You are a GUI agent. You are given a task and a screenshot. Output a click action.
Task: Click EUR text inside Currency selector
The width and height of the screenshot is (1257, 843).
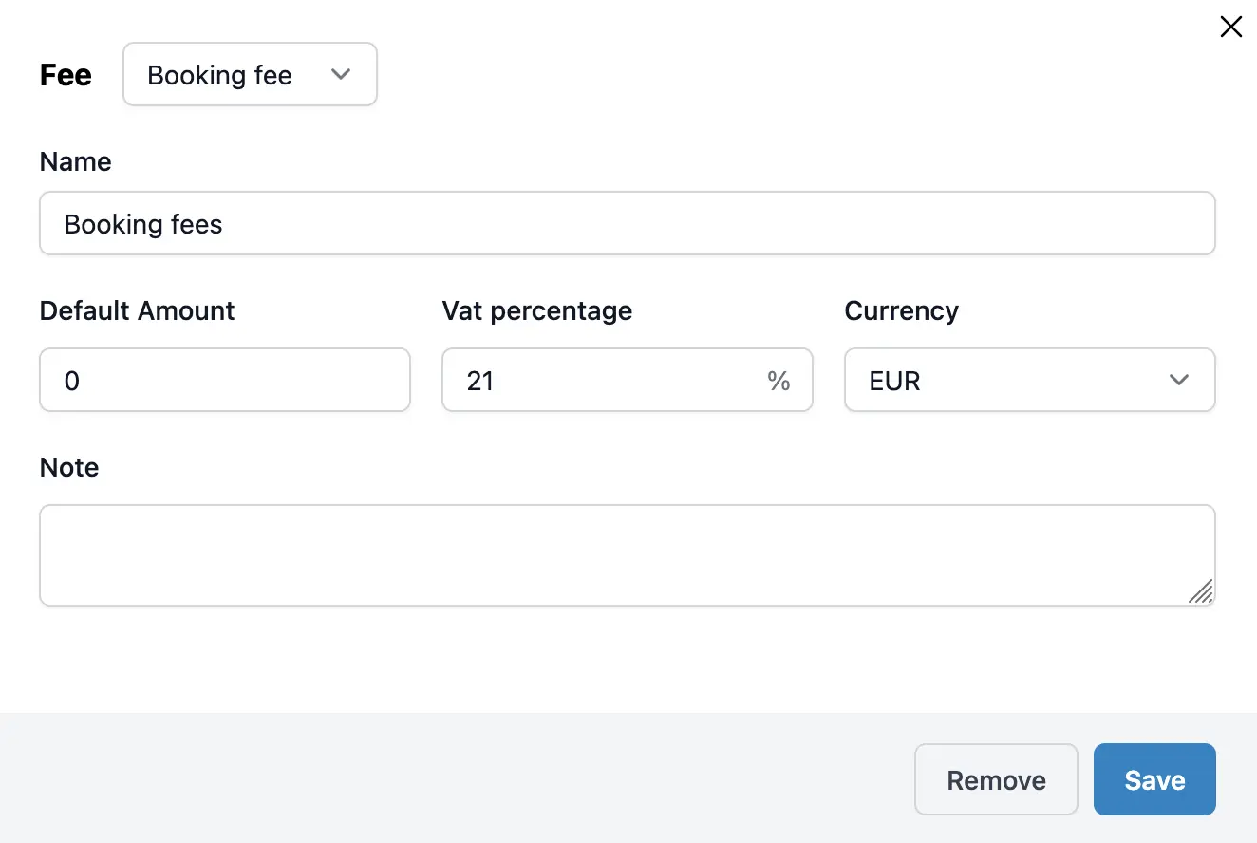click(893, 380)
